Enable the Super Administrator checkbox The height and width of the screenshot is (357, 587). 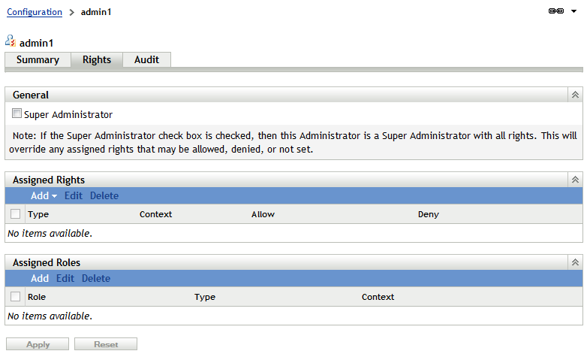[17, 115]
